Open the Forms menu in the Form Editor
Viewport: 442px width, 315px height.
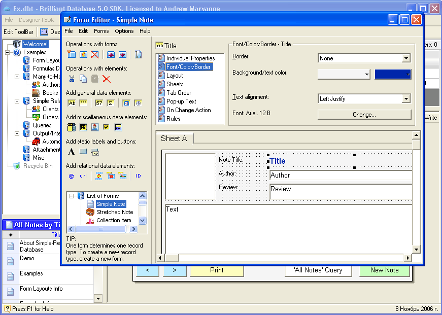coord(101,30)
